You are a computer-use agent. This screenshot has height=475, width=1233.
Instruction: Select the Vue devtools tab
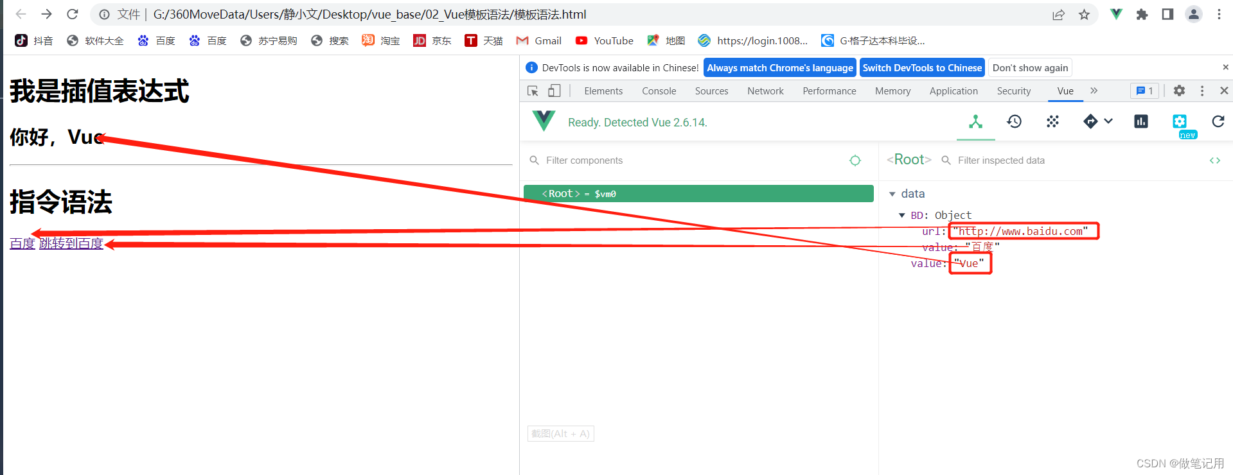tap(1065, 91)
